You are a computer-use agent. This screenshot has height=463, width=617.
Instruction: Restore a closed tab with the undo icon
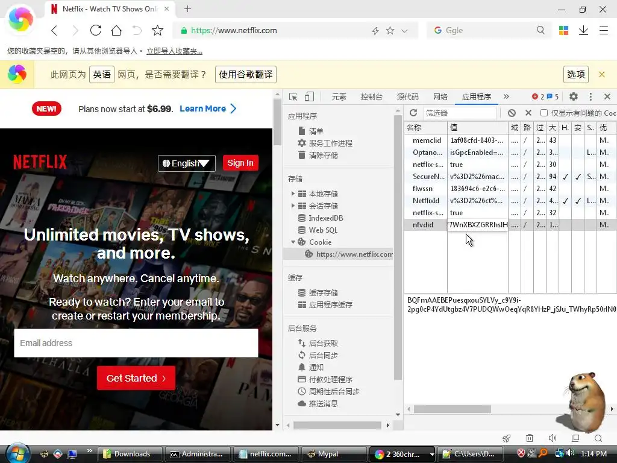[137, 30]
